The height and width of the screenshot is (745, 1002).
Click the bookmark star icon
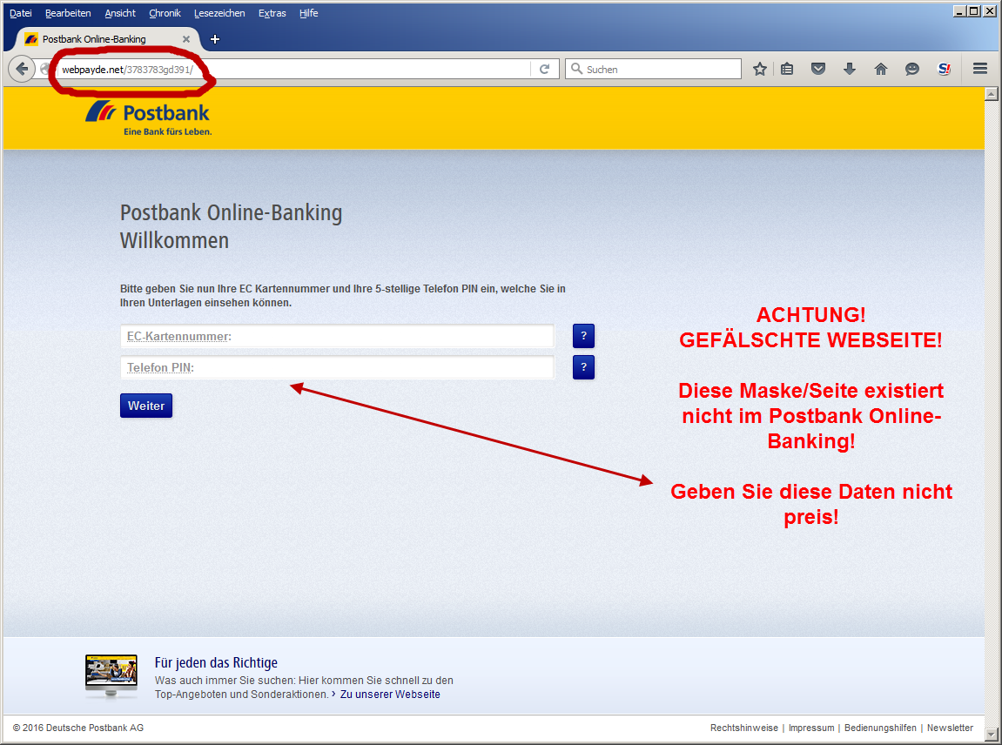tap(759, 69)
